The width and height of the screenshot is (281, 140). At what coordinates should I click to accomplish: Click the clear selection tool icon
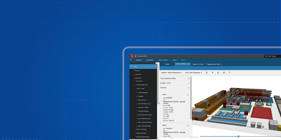point(212,73)
